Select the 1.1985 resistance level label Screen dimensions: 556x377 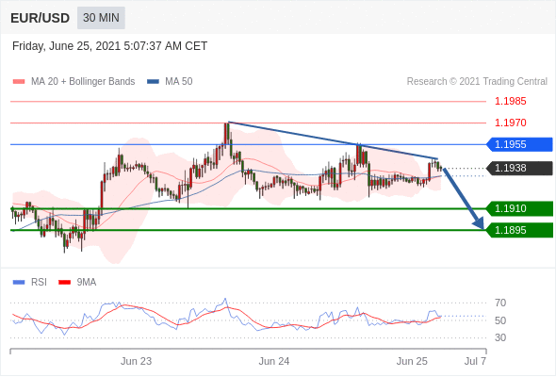(x=510, y=102)
